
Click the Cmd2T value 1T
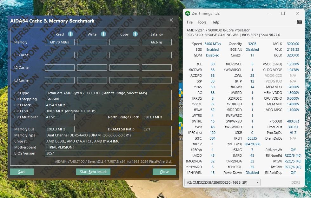click(252, 55)
